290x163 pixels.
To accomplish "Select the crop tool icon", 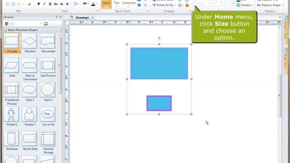I will [x=145, y=5].
